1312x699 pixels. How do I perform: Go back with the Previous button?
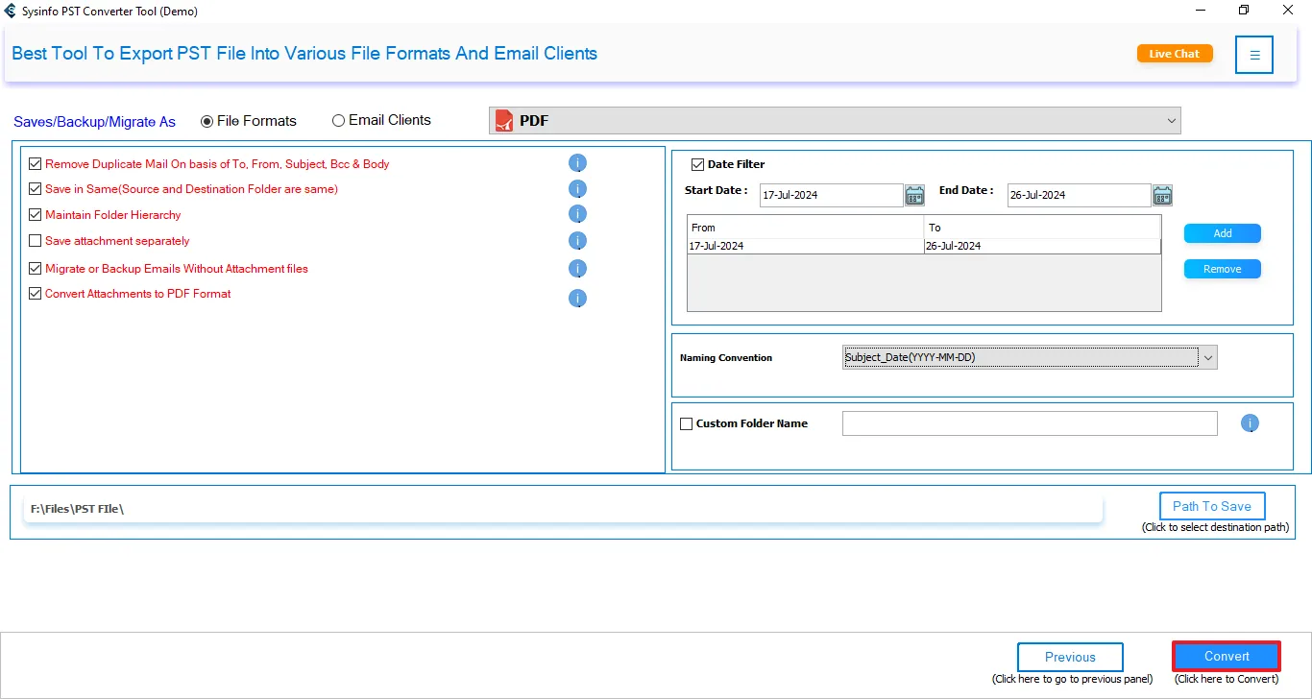(1070, 657)
